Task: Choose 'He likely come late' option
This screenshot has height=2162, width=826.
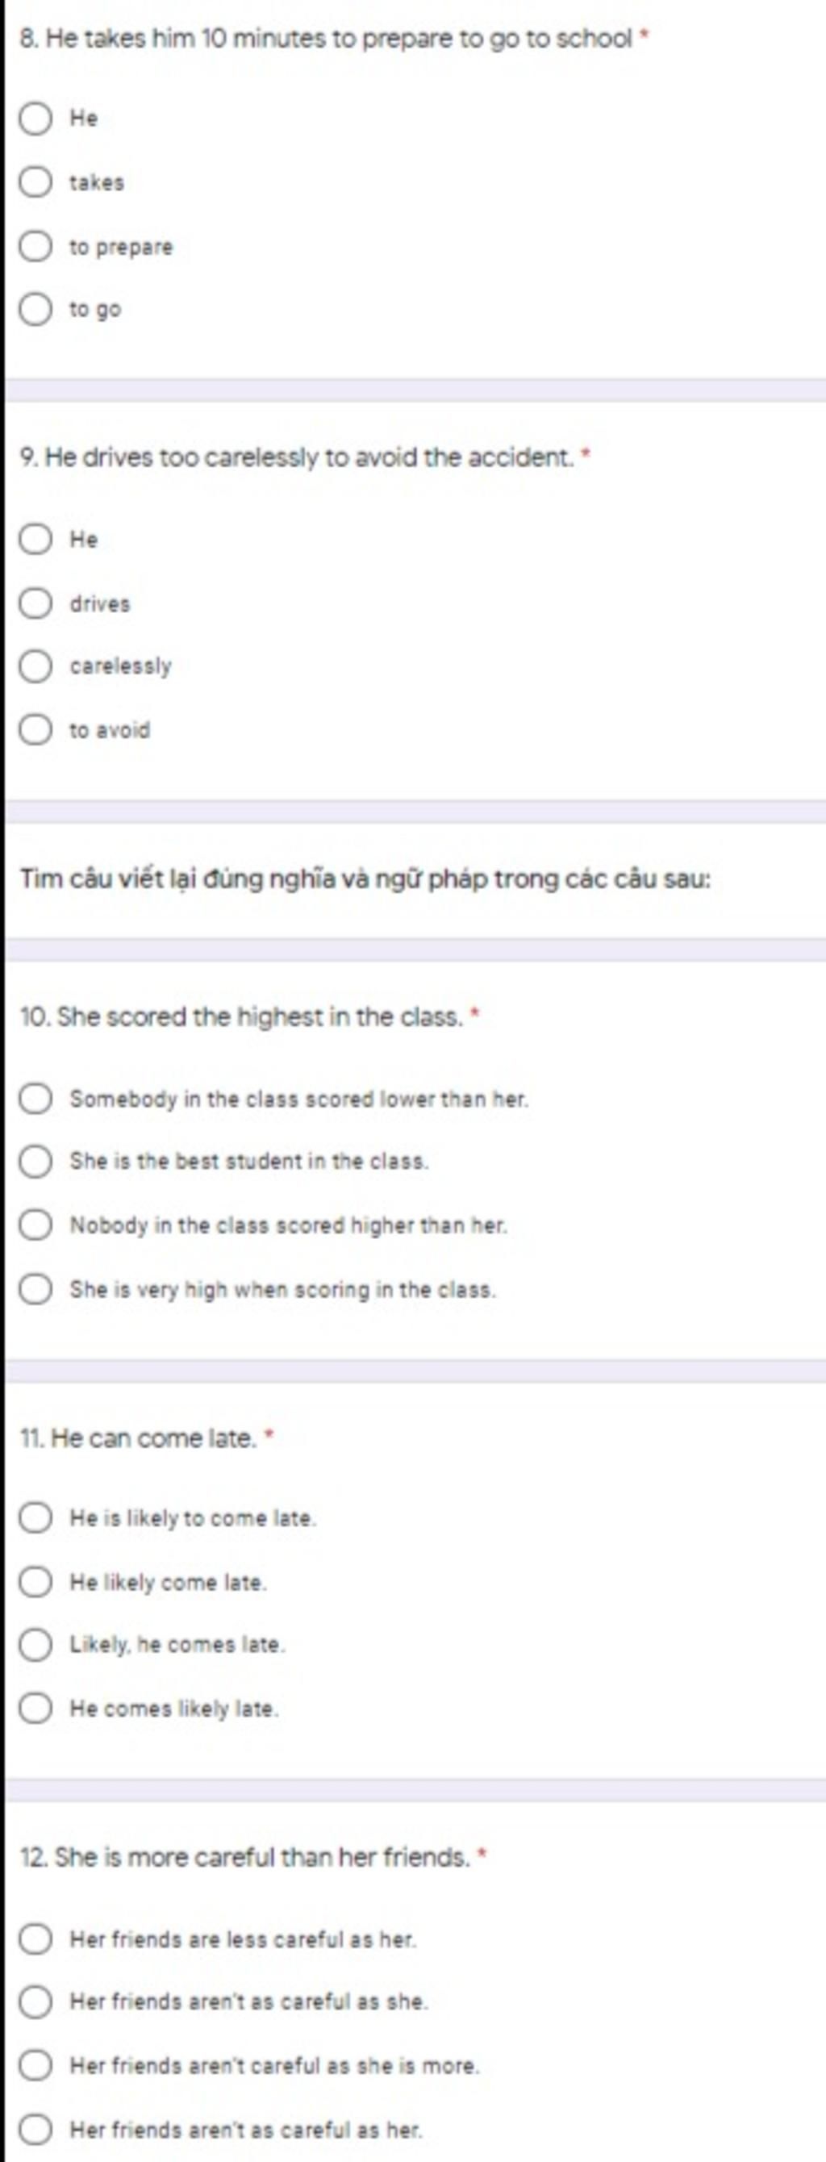Action: pos(35,1583)
